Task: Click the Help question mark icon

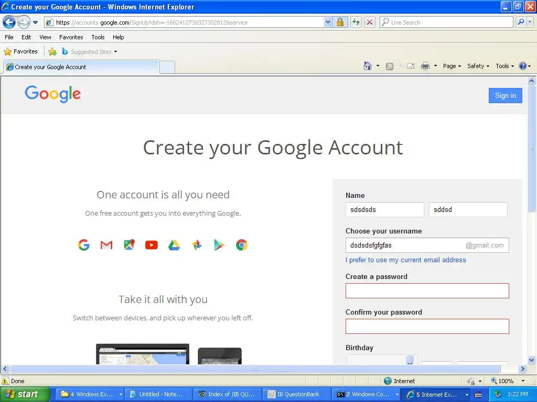Action: click(523, 66)
